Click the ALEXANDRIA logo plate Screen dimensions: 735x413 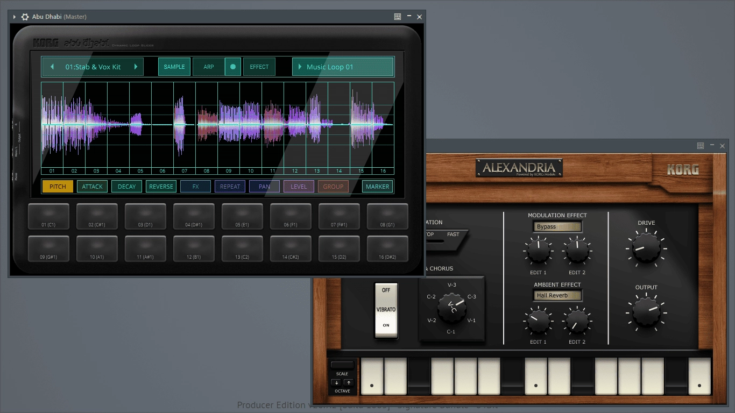519,168
